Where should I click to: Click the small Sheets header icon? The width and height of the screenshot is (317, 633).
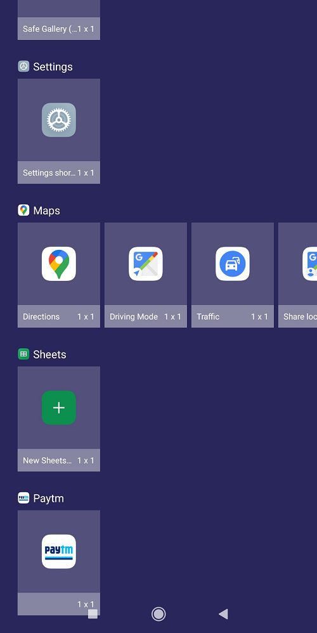pyautogui.click(x=24, y=354)
